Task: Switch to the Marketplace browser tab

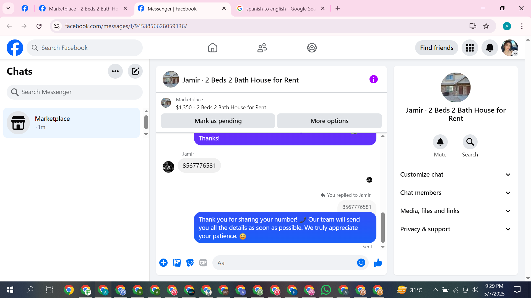Action: coord(83,9)
